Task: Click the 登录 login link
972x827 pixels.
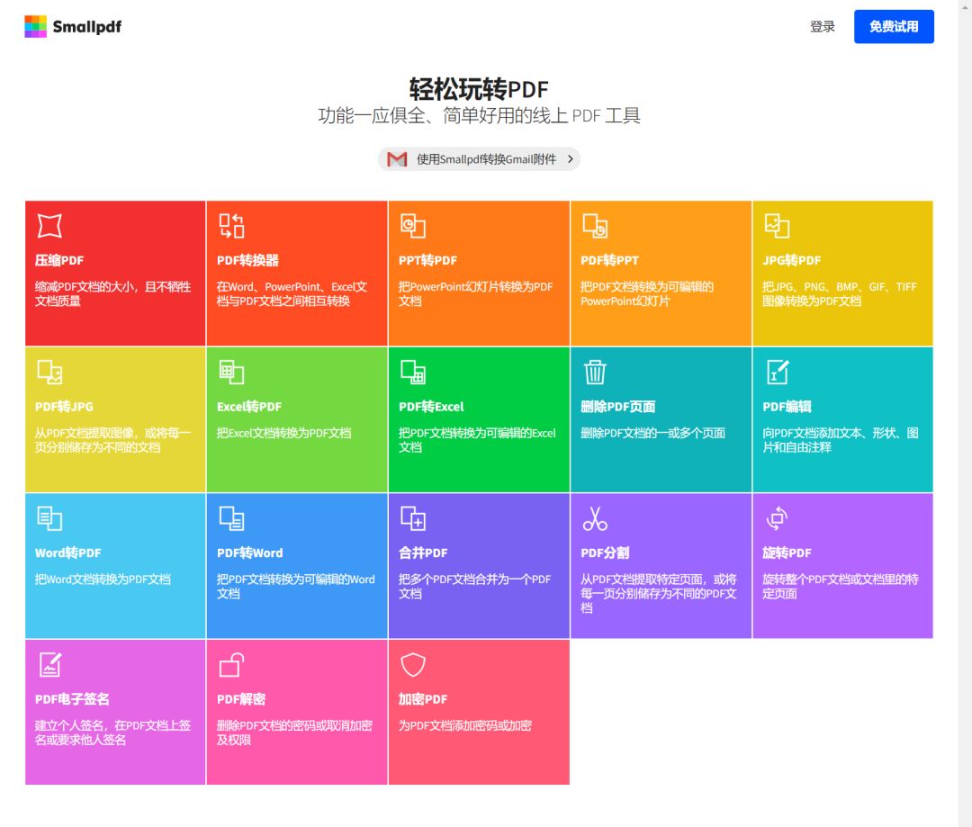Action: [x=823, y=27]
